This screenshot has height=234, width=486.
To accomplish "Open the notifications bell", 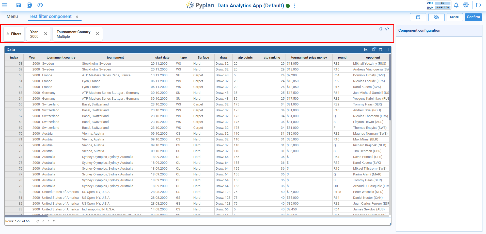I will (x=456, y=5).
